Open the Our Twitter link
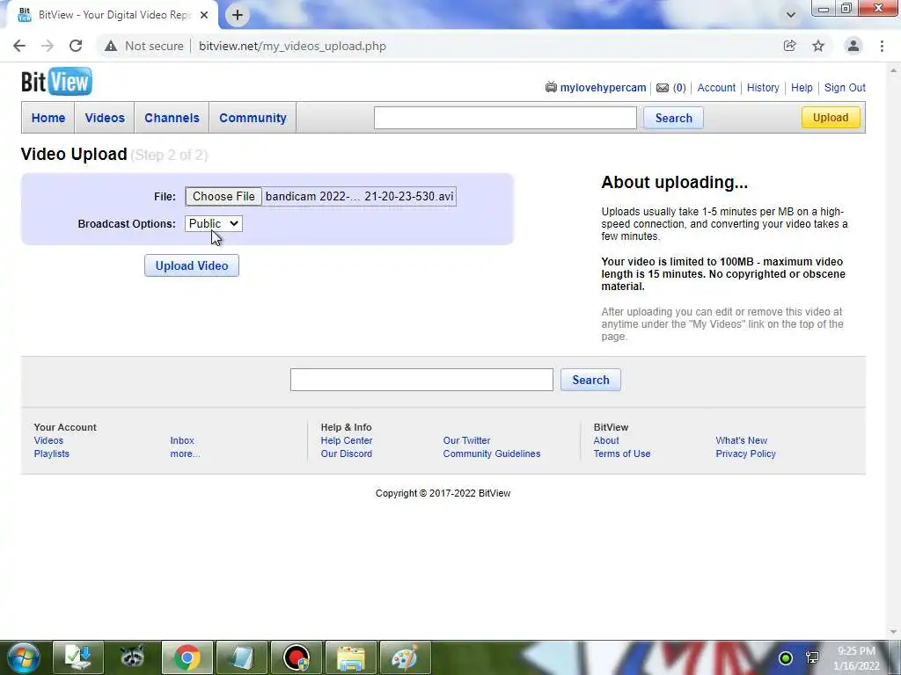901x675 pixels. click(466, 440)
